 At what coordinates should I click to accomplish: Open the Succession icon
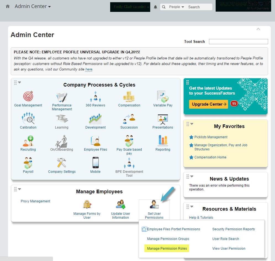[x=129, y=119]
